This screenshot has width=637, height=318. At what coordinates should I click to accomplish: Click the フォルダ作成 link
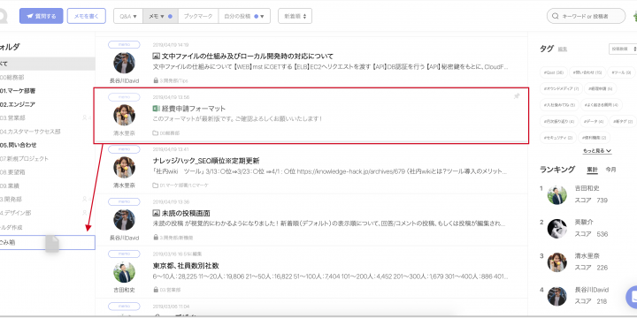(12, 228)
